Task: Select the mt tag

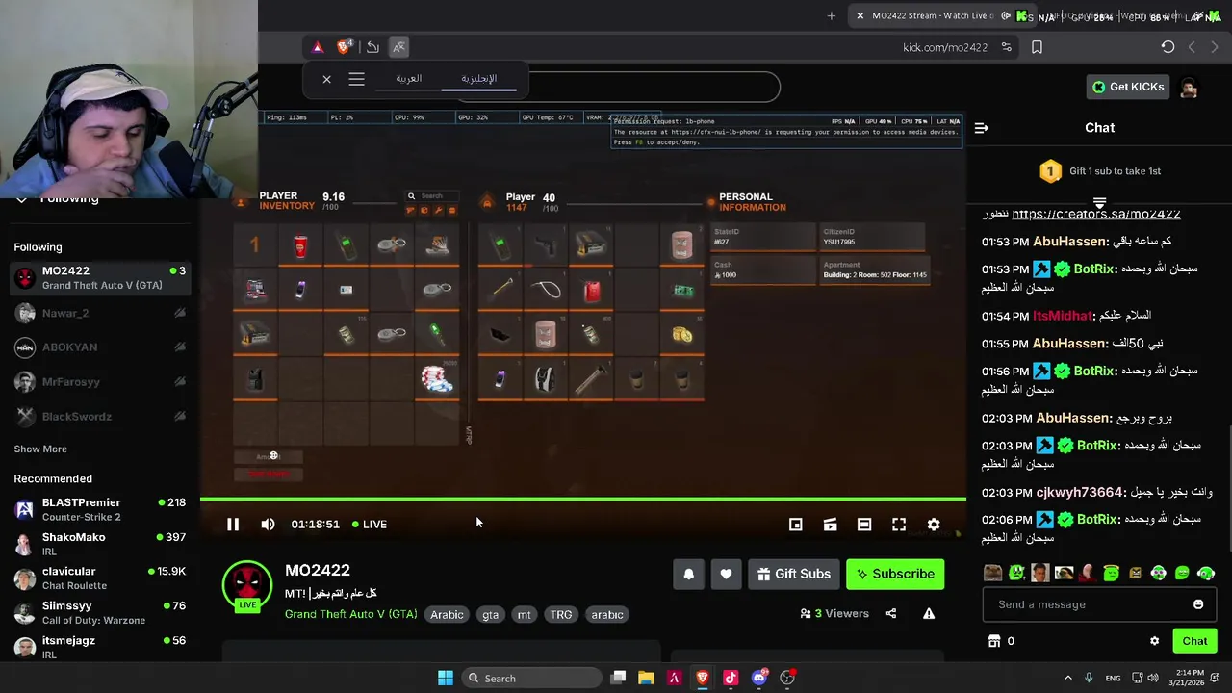Action: [524, 614]
